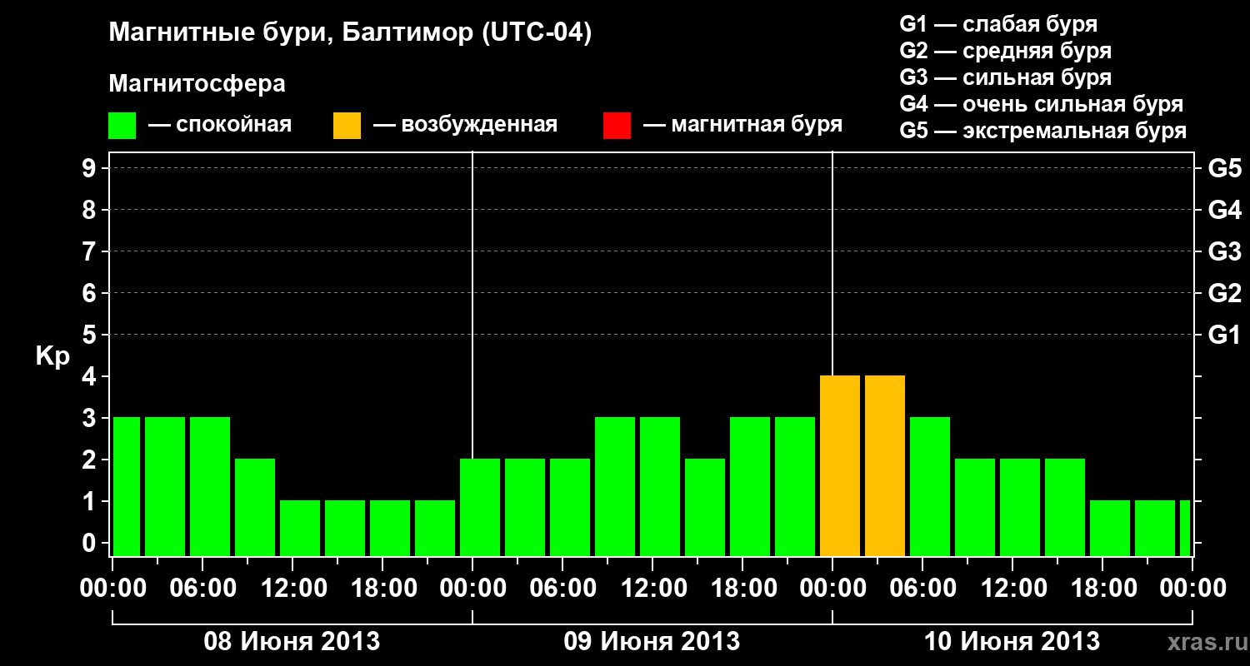Click the Kp axis value '5'

tap(91, 335)
